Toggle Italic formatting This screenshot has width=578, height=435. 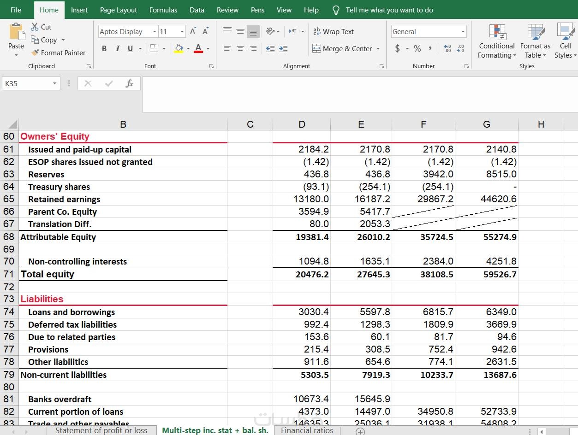click(x=117, y=48)
